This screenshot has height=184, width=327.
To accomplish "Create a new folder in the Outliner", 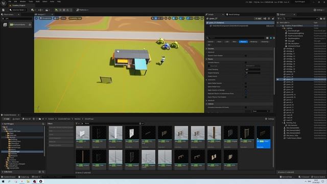I will click(x=321, y=18).
